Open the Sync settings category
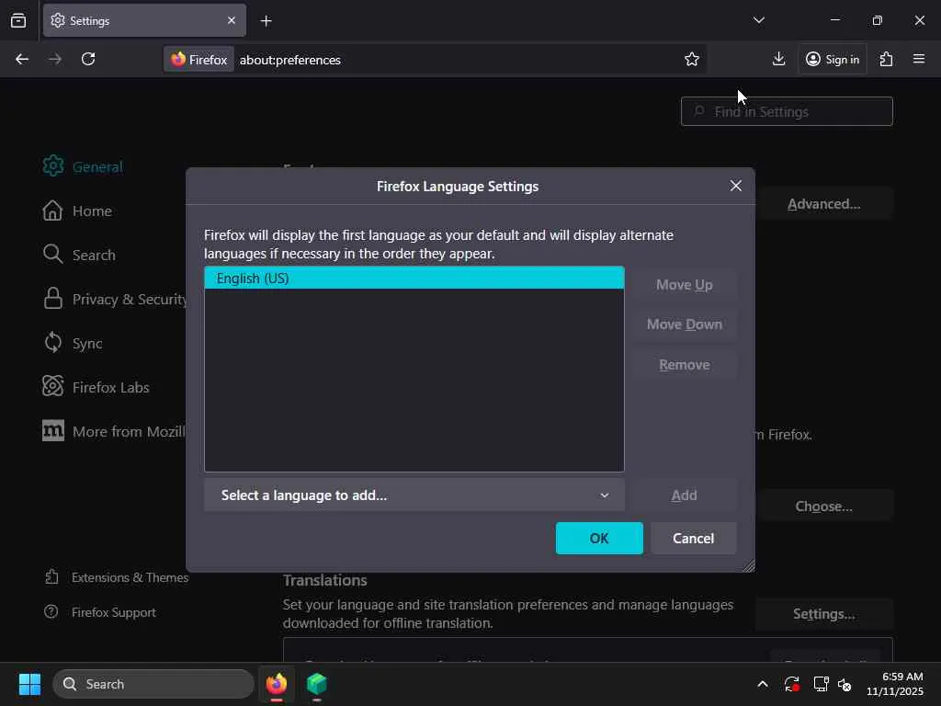941x706 pixels. [x=73, y=343]
